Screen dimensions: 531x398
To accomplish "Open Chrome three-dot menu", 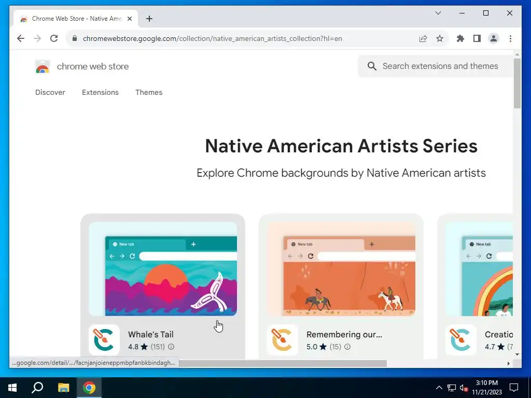I will coord(510,38).
